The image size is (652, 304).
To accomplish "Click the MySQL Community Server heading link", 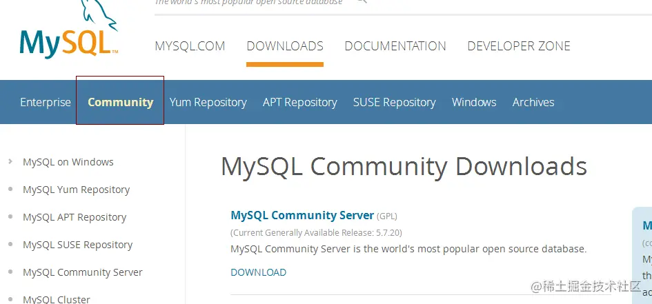I will 302,215.
